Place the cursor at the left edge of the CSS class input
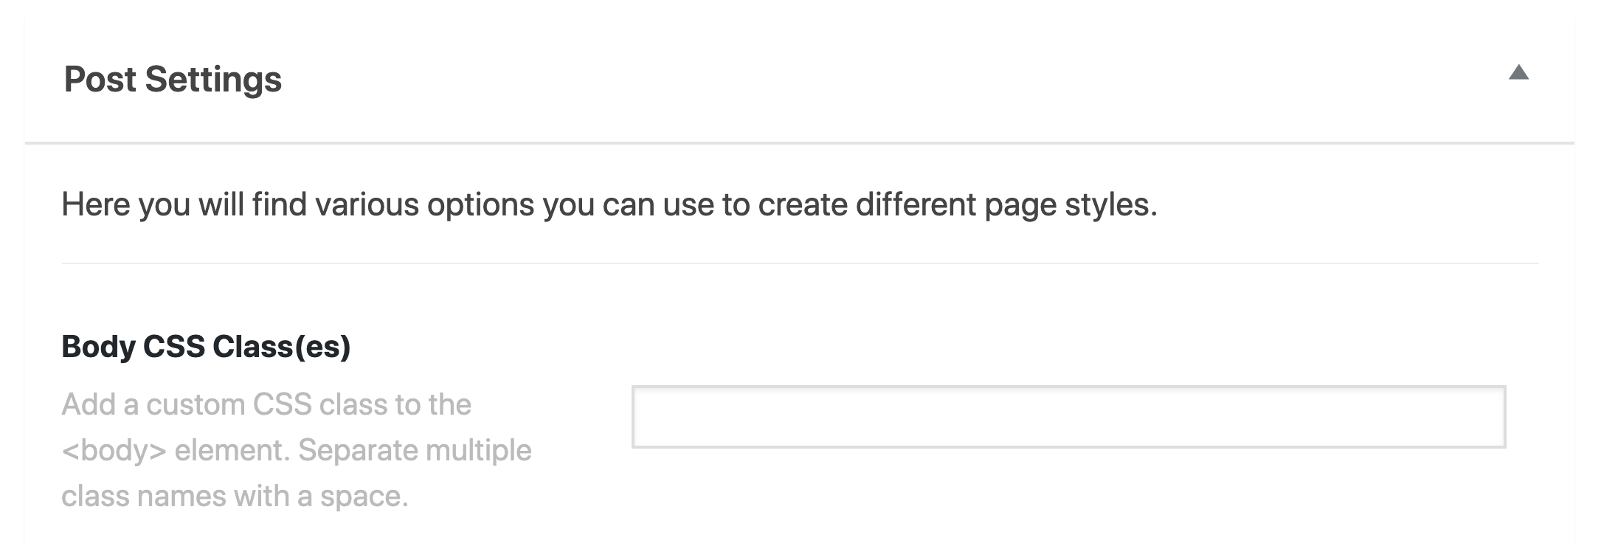The width and height of the screenshot is (1601, 546). click(643, 417)
